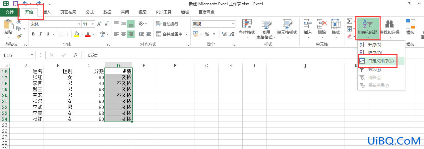Click the Copy icon
The height and width of the screenshot is (149, 424).
point(19,29)
